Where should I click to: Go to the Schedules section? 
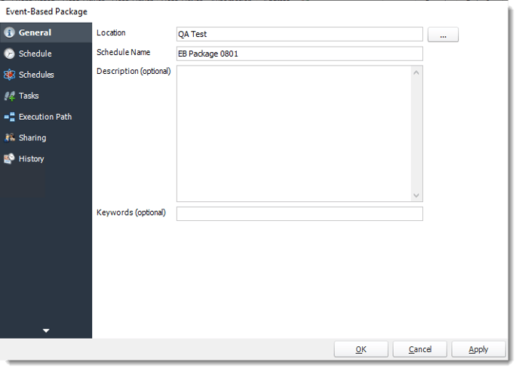click(x=46, y=75)
